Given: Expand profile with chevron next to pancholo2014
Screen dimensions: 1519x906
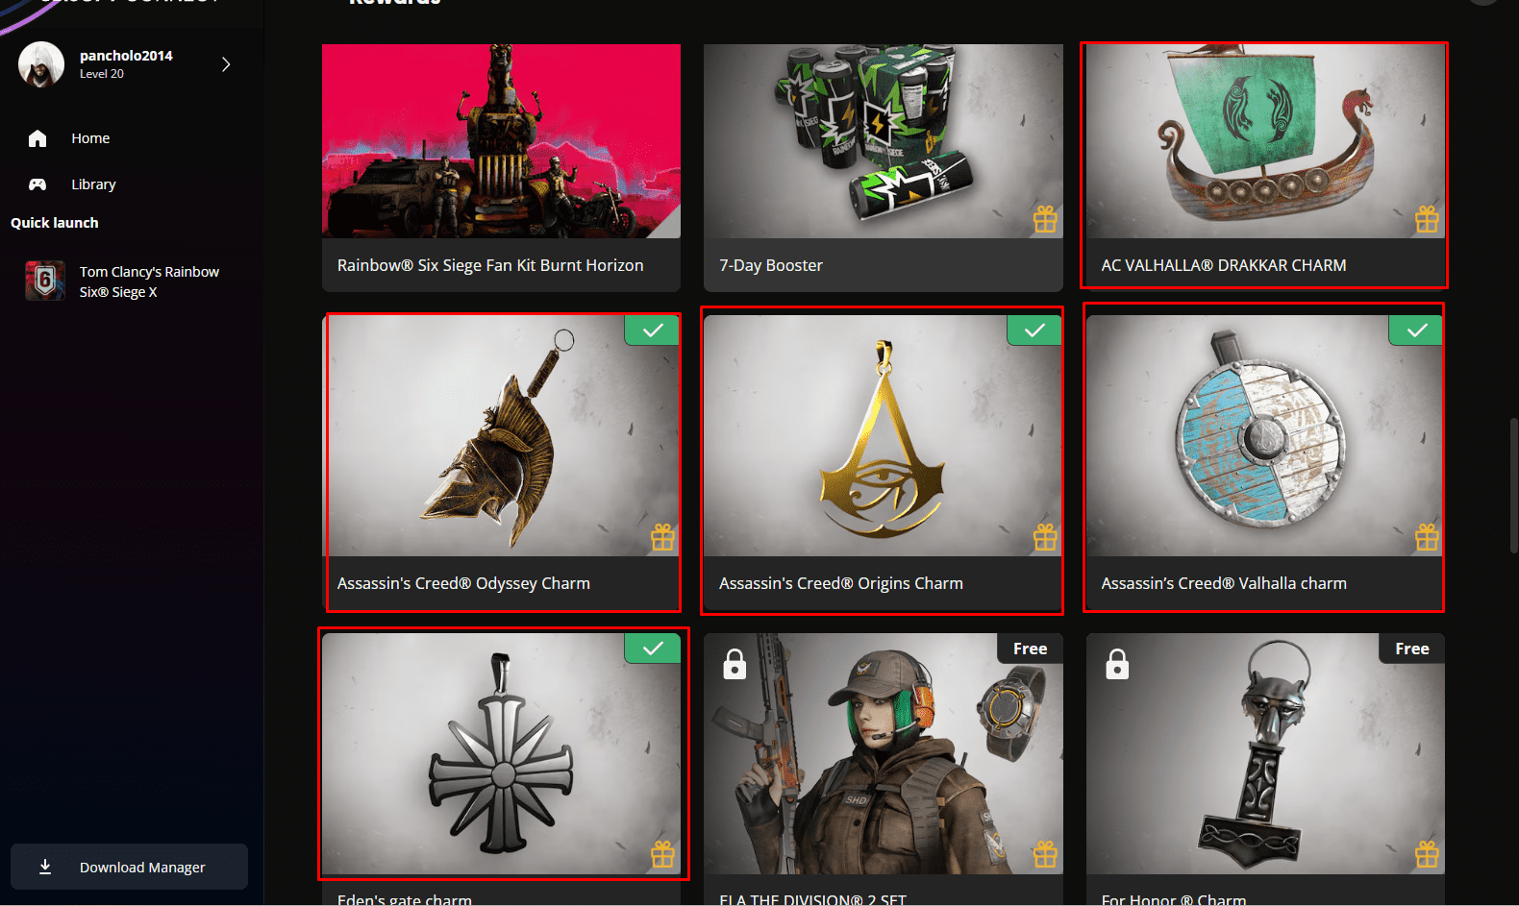Looking at the screenshot, I should pyautogui.click(x=226, y=64).
